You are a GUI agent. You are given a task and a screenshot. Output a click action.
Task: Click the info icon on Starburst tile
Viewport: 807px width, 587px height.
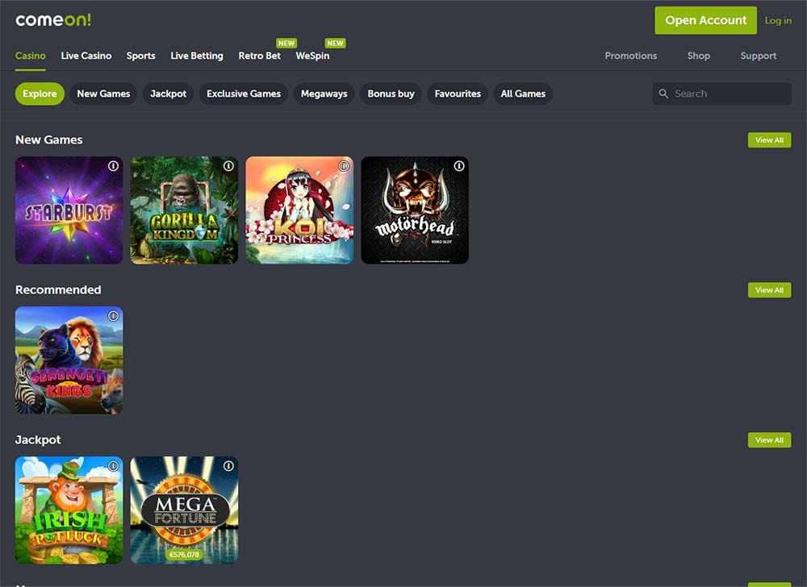113,166
